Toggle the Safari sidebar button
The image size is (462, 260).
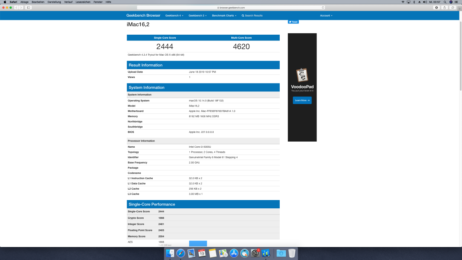point(29,7)
